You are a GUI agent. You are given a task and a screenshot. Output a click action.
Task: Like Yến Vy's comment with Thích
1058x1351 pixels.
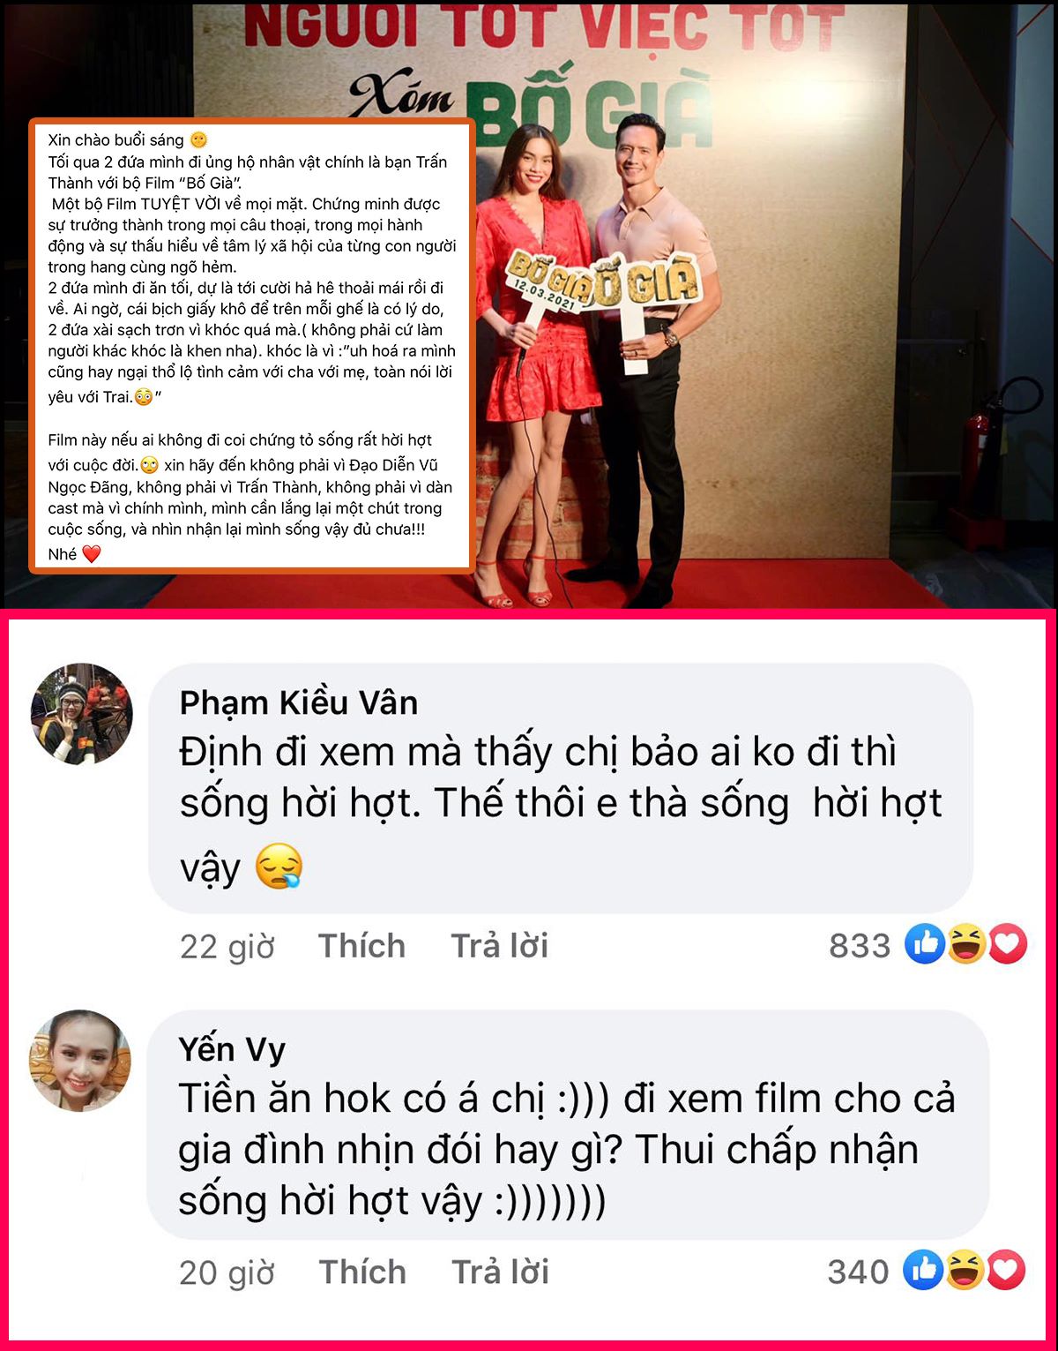pyautogui.click(x=362, y=1272)
